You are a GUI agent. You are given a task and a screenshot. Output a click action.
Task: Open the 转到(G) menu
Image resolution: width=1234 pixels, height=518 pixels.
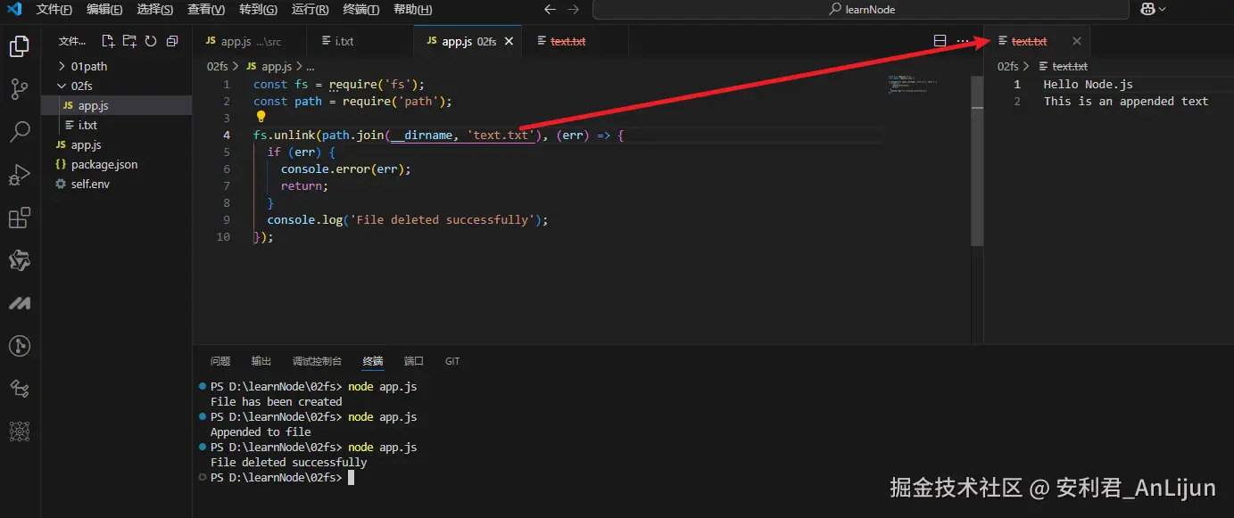coord(258,10)
